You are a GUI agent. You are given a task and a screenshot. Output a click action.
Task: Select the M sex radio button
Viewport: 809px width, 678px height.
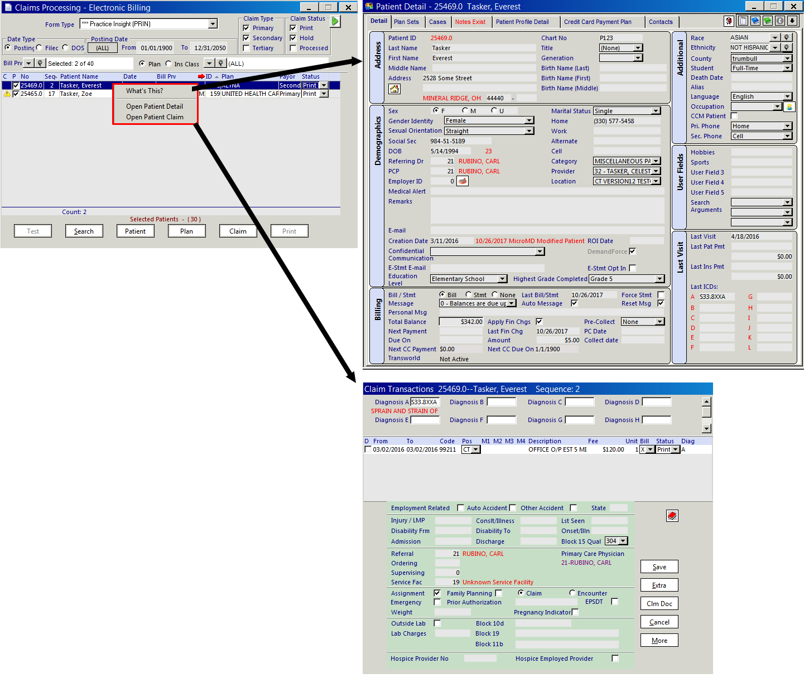coord(465,110)
